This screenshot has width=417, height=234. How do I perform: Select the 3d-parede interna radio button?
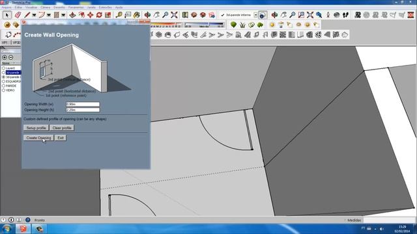(x=3, y=77)
